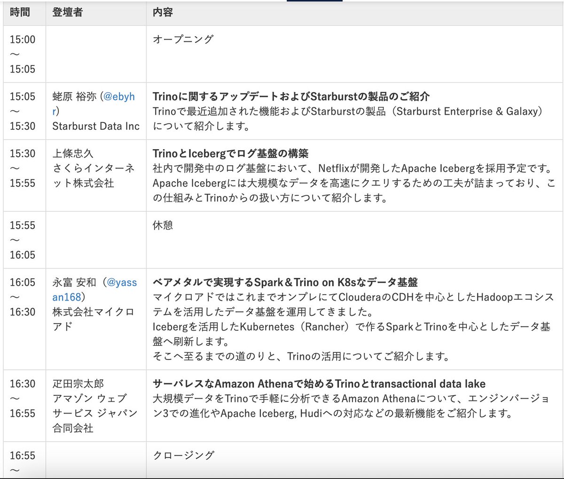Viewport: 564px width, 479px height.
Task: Click company さくらインターネット株式会社
Action: tap(94, 176)
